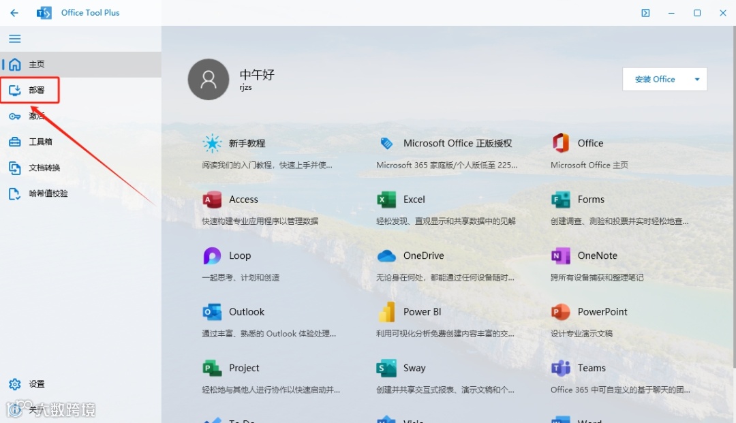736x423 pixels.
Task: Open the Outlook title link
Action: 247,312
